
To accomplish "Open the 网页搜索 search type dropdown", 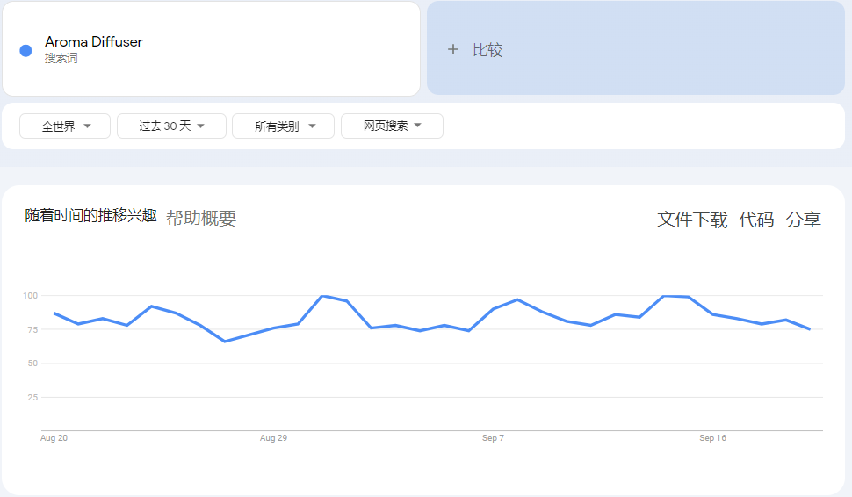I will (392, 126).
